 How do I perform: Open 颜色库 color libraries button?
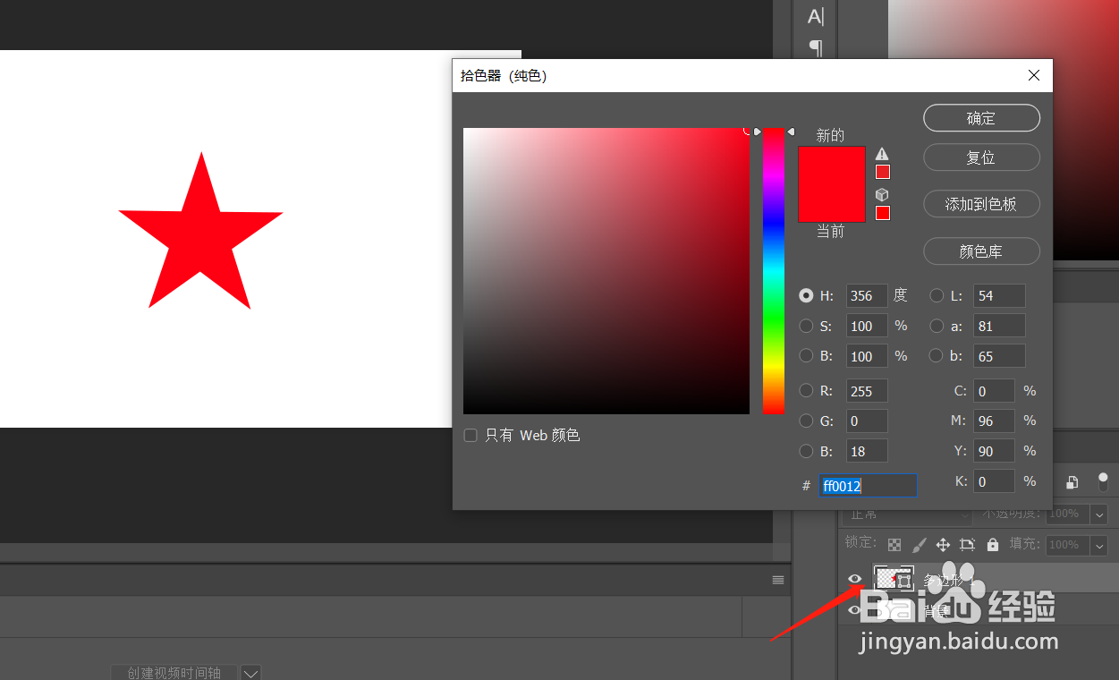point(981,251)
